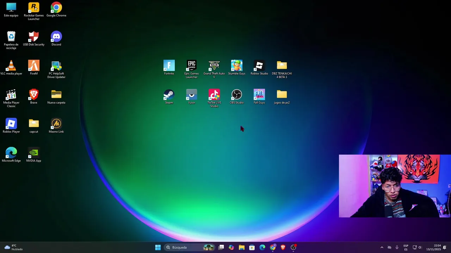Select VLC media player icon
This screenshot has height=253, width=451.
coord(11,68)
